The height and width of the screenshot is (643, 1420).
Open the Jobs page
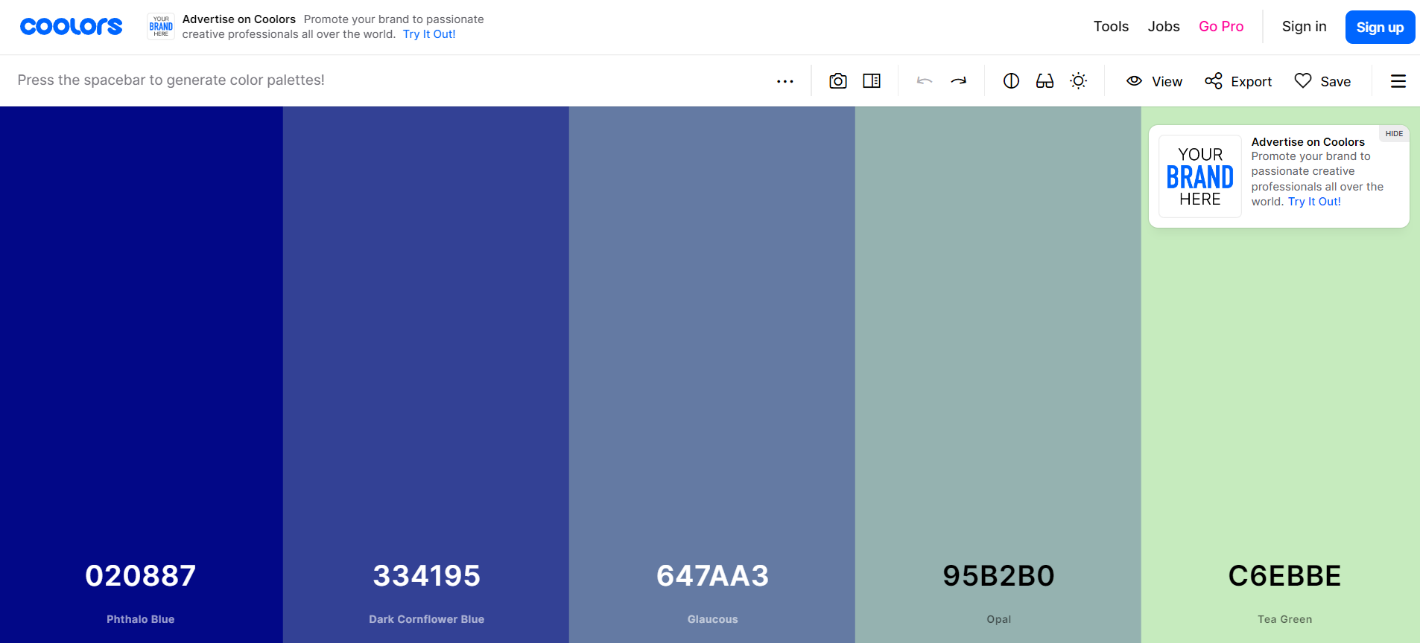coord(1164,27)
